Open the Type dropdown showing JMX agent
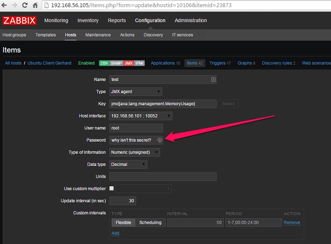 pyautogui.click(x=136, y=91)
